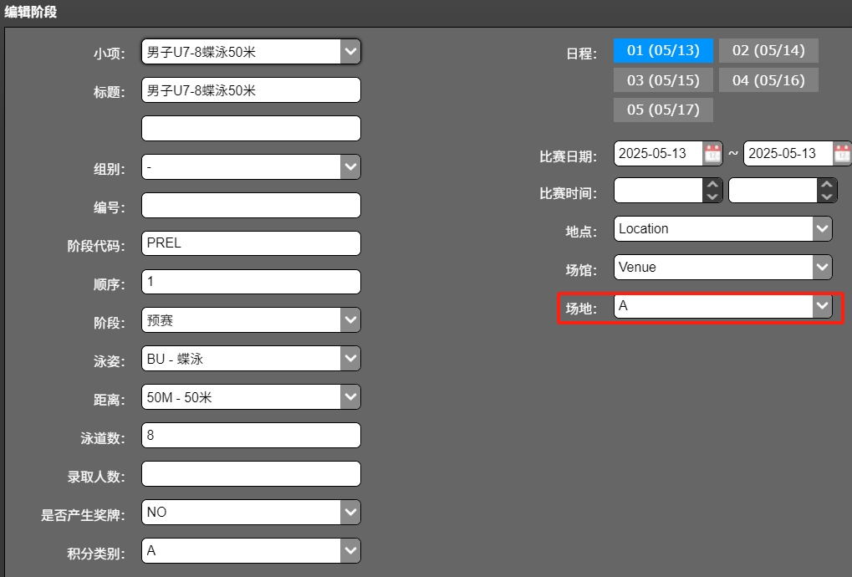Open calendar picker for competition end date
852x577 pixels.
[x=841, y=153]
